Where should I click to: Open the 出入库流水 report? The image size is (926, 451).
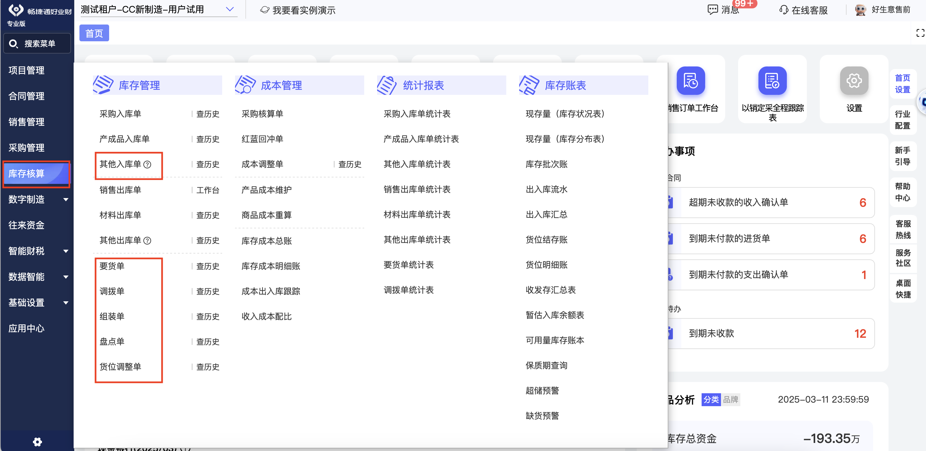pos(546,190)
